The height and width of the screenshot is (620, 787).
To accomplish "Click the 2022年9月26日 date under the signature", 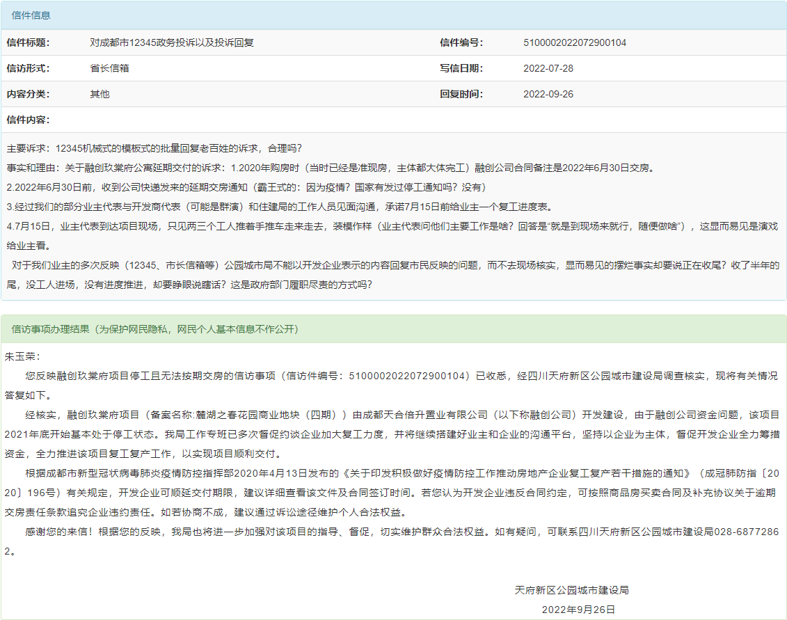I will coord(578,609).
